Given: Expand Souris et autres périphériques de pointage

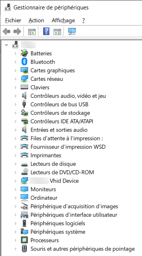Looking at the screenshot, I should coord(15,249).
